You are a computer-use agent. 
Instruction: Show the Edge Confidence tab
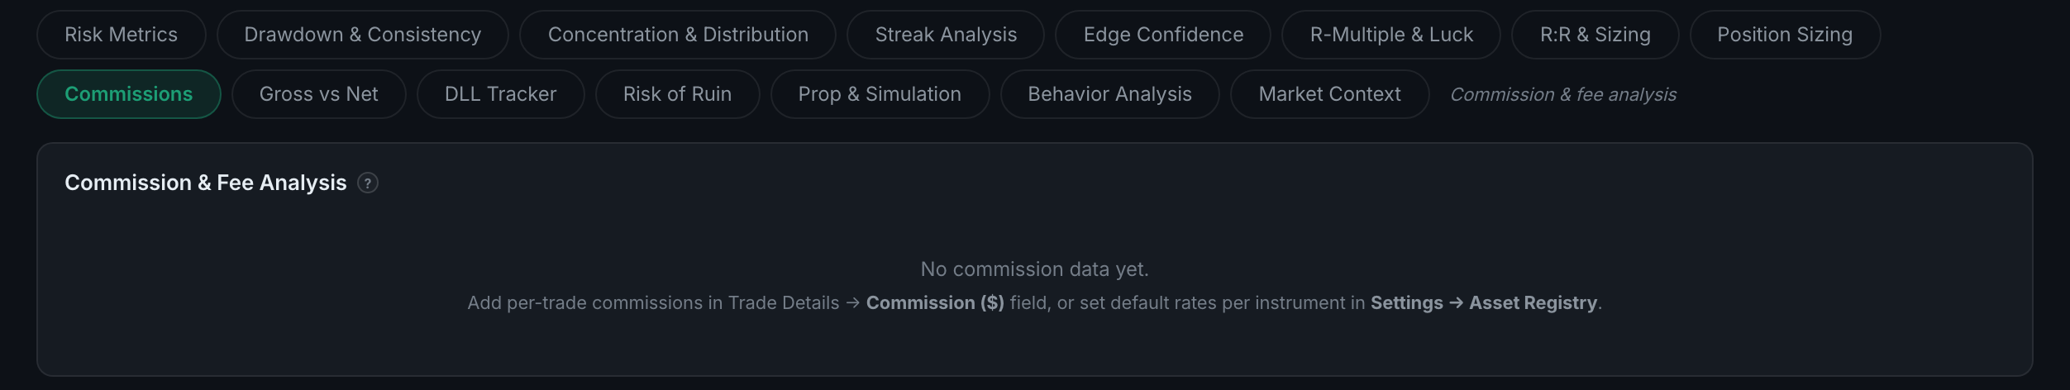tap(1163, 35)
